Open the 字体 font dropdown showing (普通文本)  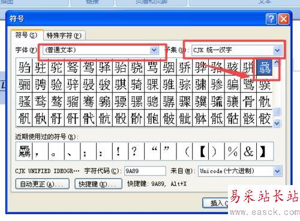pyautogui.click(x=154, y=50)
